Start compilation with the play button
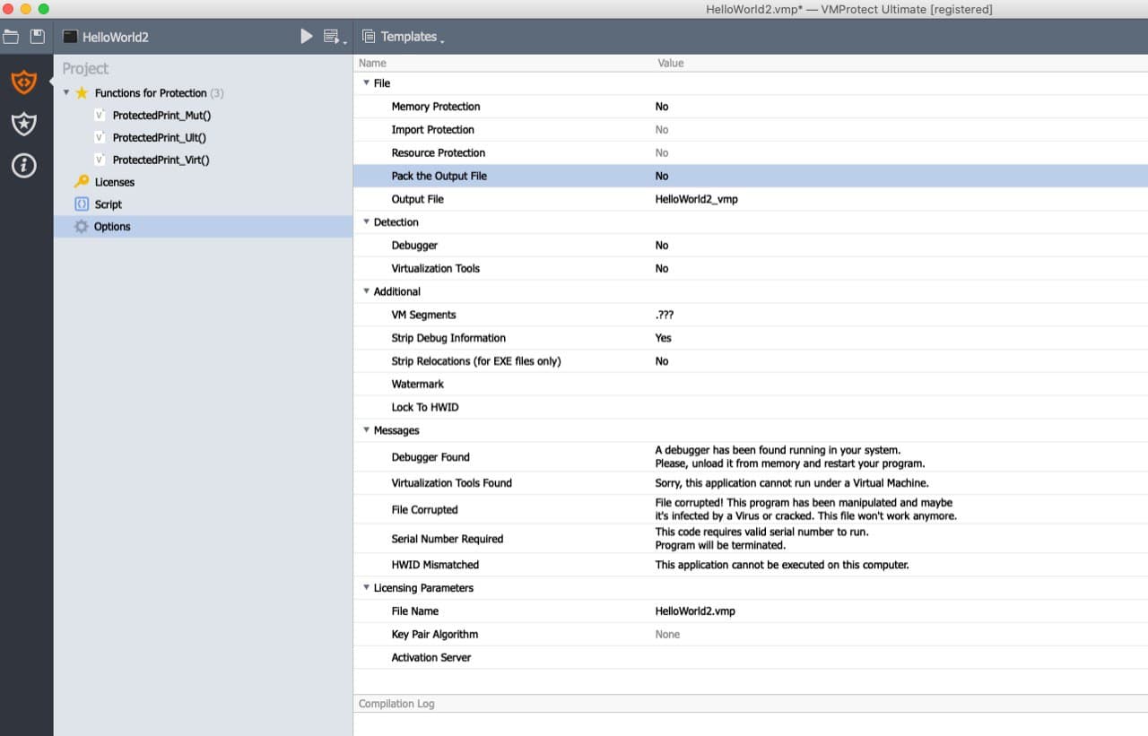Viewport: 1148px width, 736px height. [307, 37]
